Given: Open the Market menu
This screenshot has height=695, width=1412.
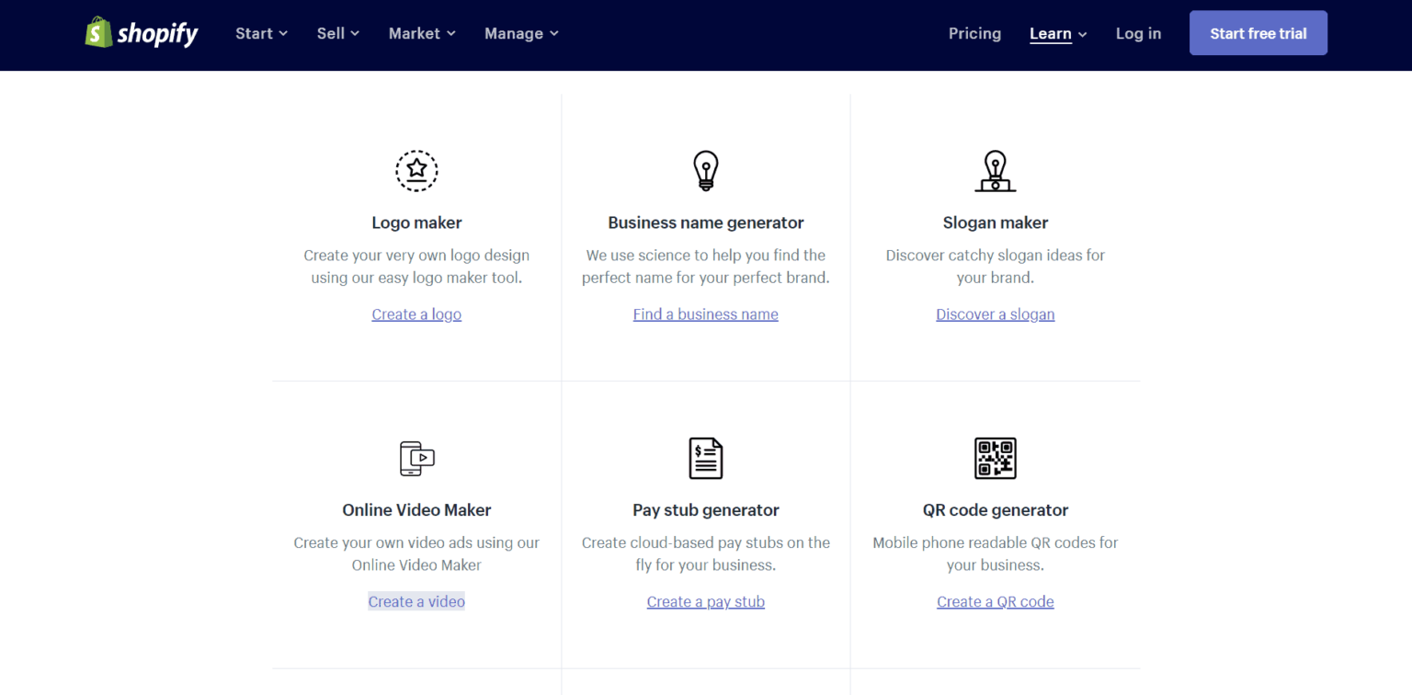Looking at the screenshot, I should coord(421,33).
